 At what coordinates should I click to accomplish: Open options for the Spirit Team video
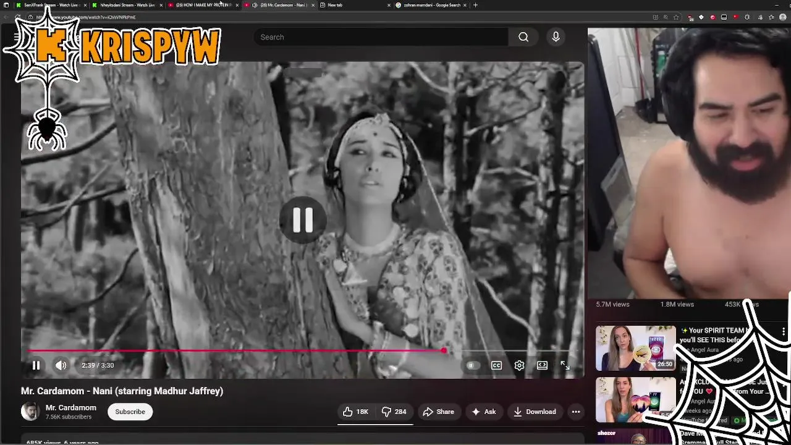coord(784,333)
